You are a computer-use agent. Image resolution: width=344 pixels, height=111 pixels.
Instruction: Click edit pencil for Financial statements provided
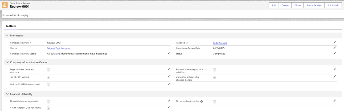(169, 101)
